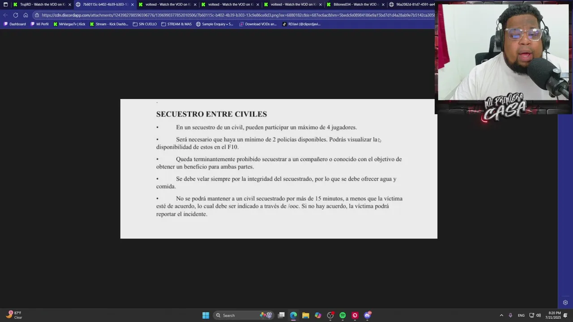Click 'por más de 15 minutos' text
Image resolution: width=573 pixels, height=322 pixels.
coord(314,199)
